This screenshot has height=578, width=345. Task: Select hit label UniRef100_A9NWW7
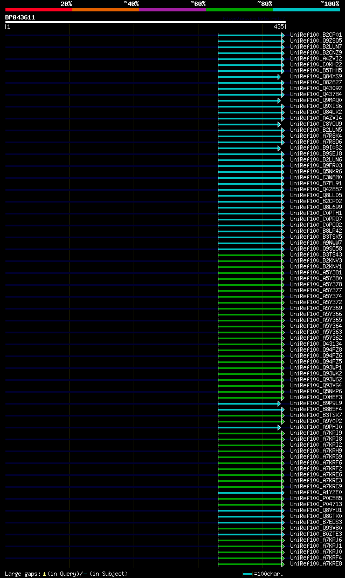click(316, 243)
